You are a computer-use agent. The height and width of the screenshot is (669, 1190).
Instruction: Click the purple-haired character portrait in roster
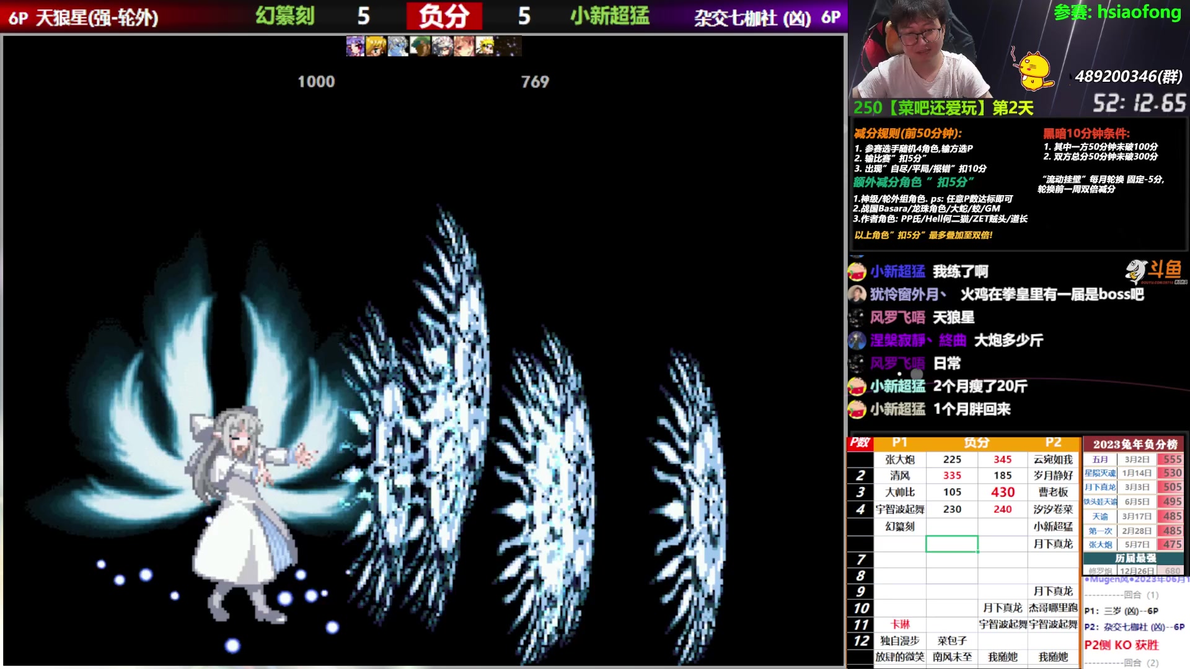tap(355, 46)
